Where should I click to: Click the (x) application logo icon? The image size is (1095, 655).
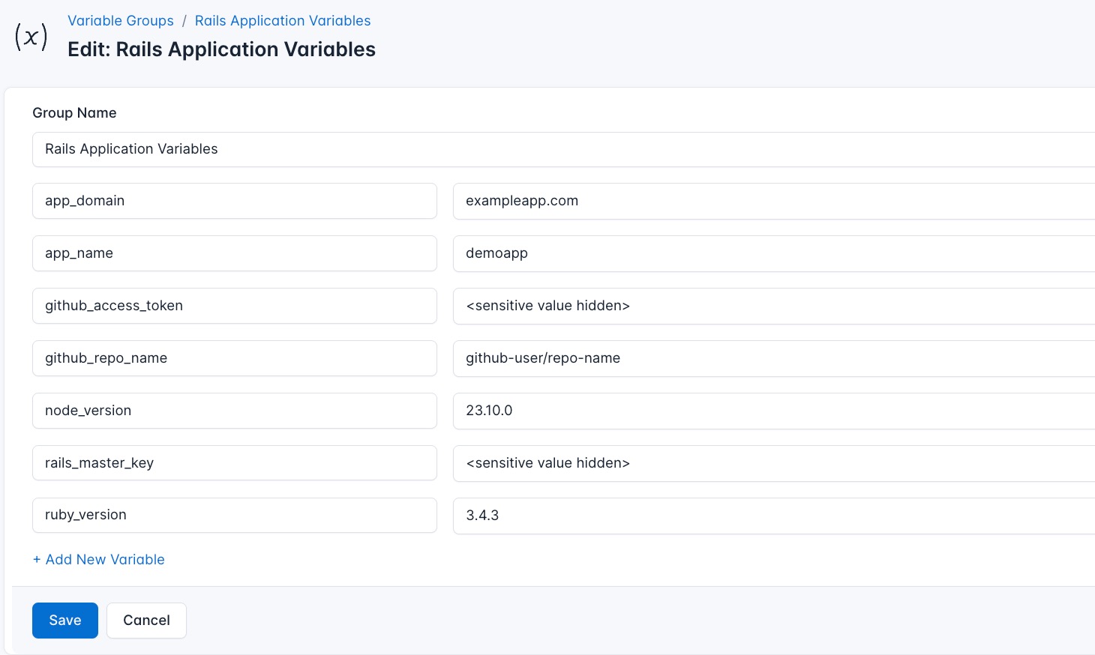[x=30, y=36]
